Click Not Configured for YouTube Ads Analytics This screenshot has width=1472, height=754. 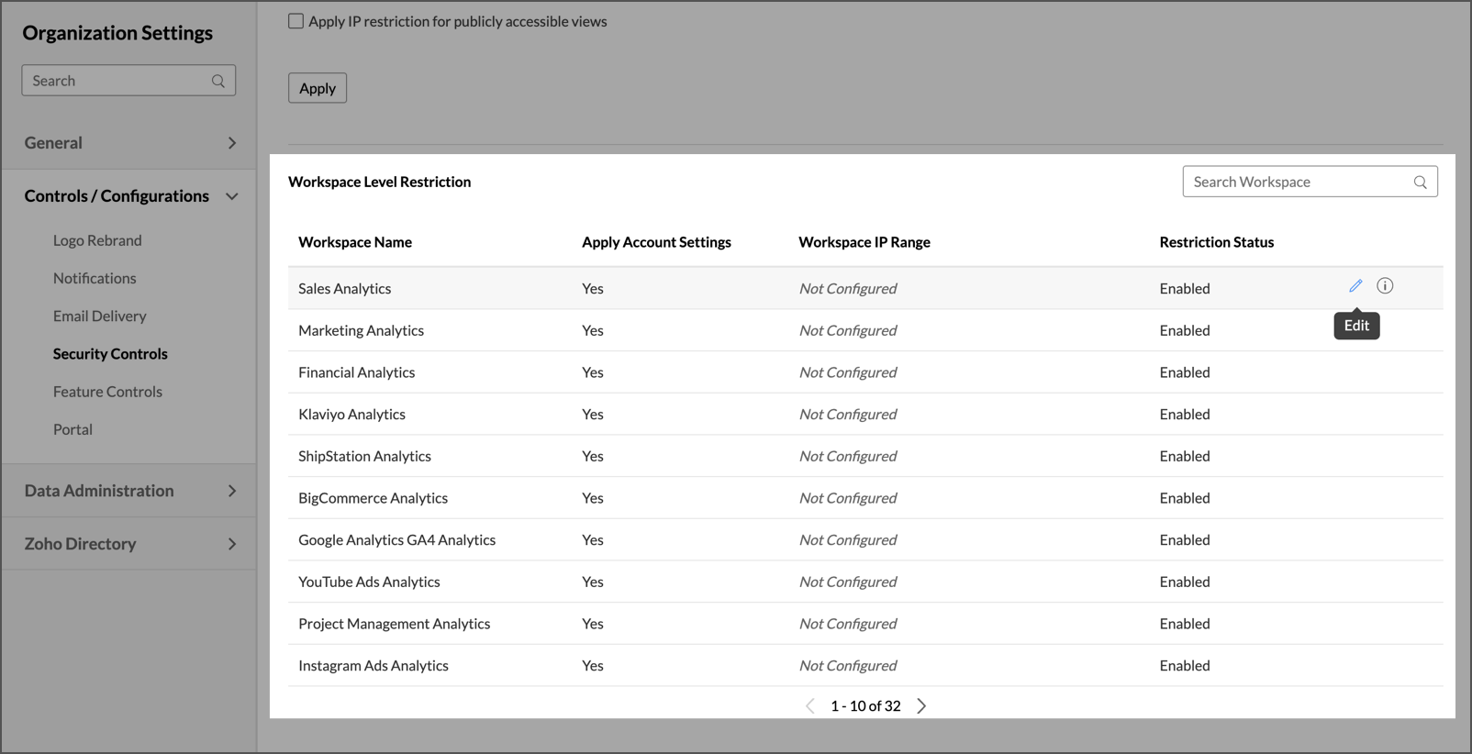pos(848,582)
